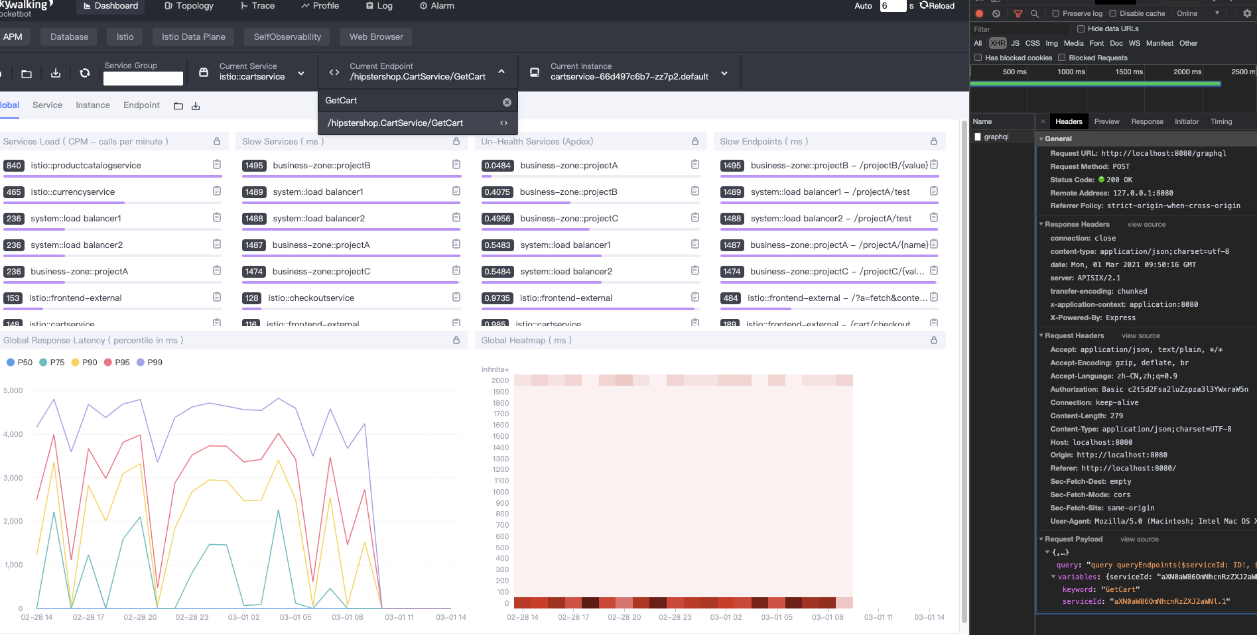
Task: Toggle Blocked Requests checkbox
Action: point(1061,58)
